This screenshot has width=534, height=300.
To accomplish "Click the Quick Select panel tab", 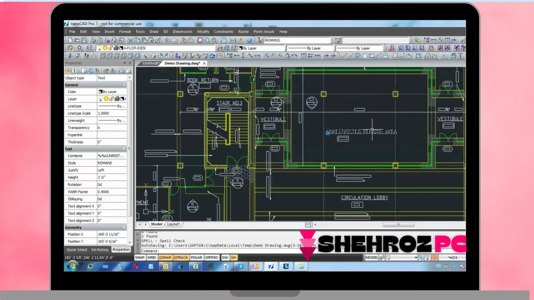I will (77, 250).
